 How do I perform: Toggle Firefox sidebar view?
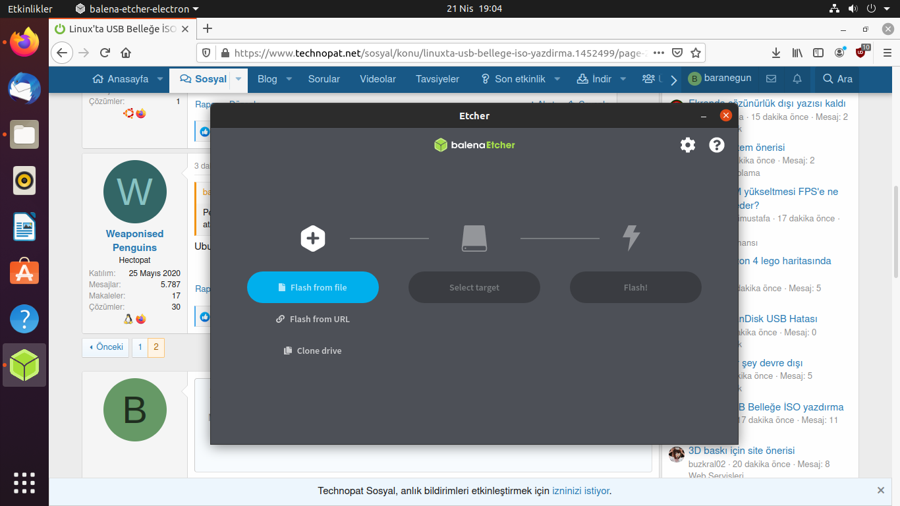(818, 53)
